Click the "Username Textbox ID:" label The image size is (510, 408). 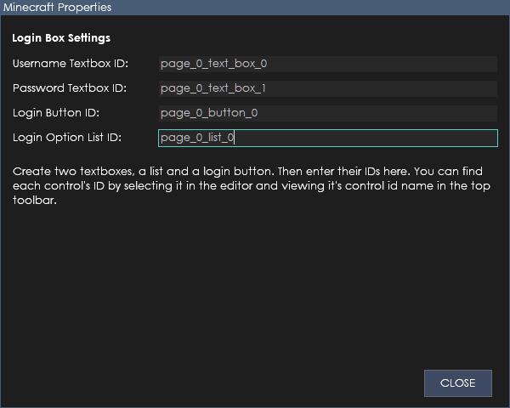71,64
